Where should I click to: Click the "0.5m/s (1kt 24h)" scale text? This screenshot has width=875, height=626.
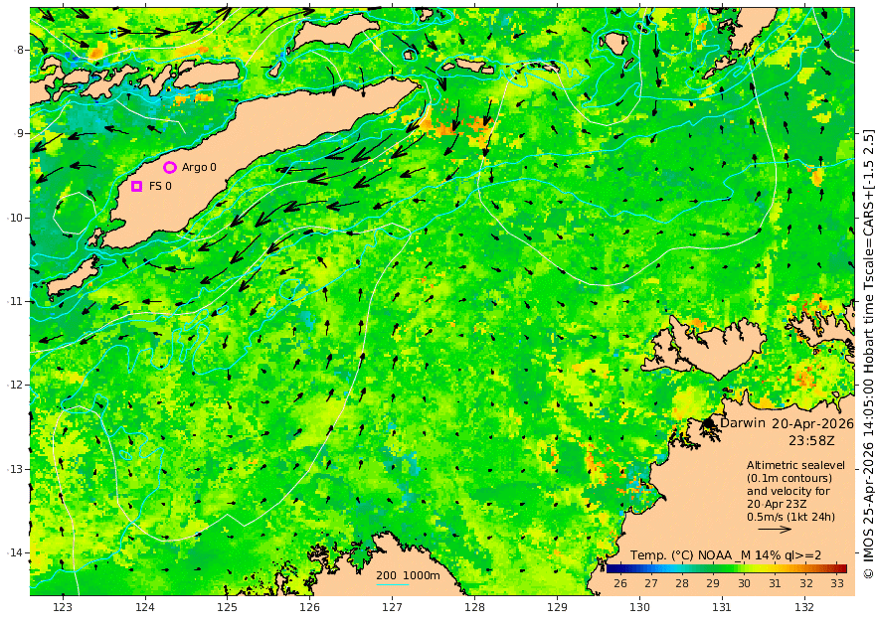[791, 517]
